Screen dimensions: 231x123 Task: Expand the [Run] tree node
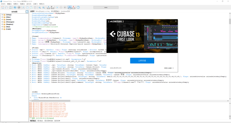(2, 27)
